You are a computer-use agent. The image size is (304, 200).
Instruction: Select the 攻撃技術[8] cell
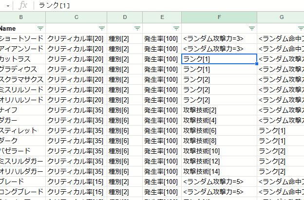pos(219,141)
